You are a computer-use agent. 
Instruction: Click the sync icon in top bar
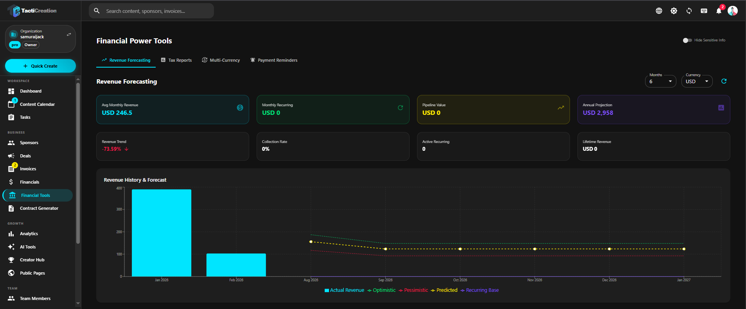(x=689, y=11)
